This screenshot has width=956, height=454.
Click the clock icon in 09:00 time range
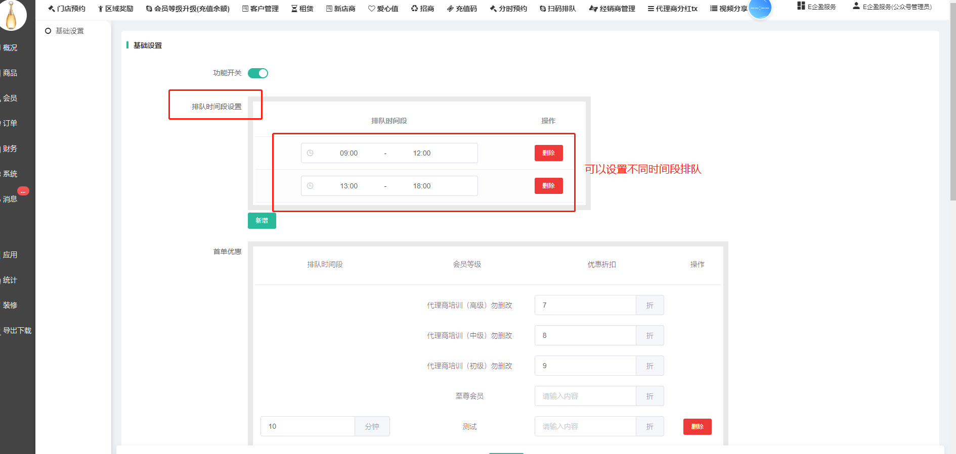(310, 153)
